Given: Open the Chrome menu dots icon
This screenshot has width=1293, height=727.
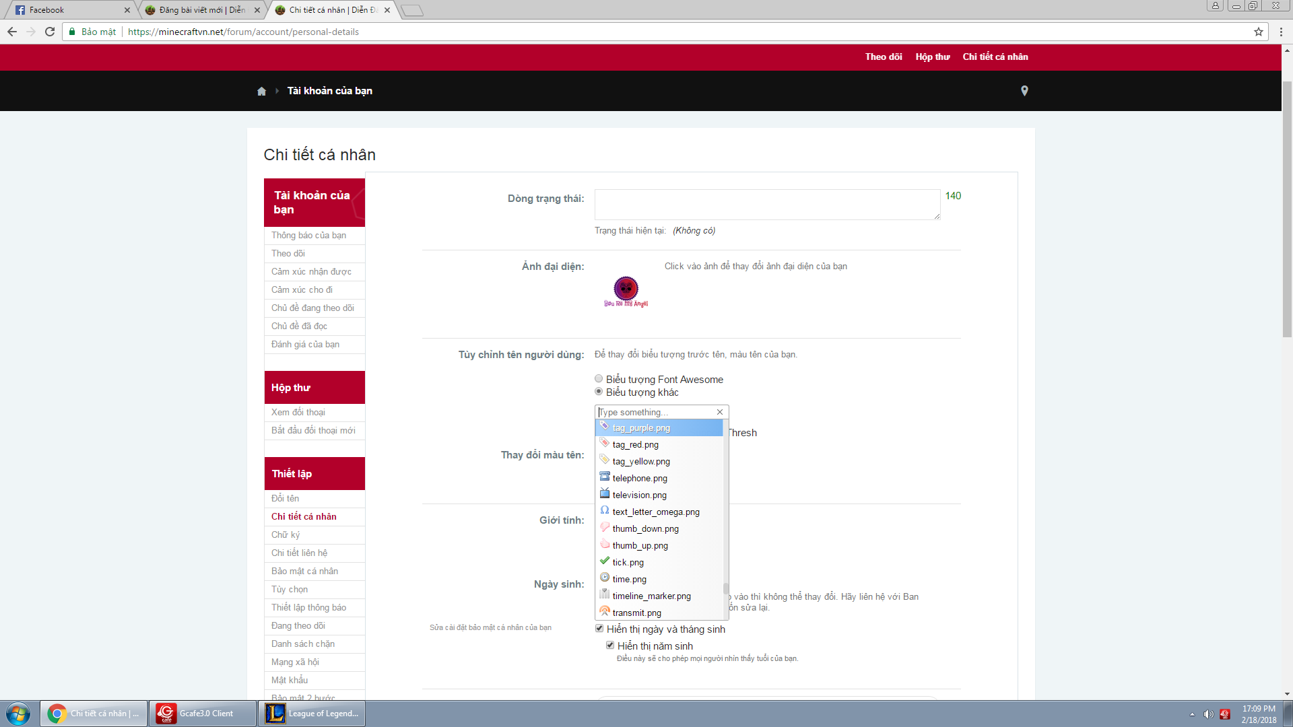Looking at the screenshot, I should [1281, 32].
